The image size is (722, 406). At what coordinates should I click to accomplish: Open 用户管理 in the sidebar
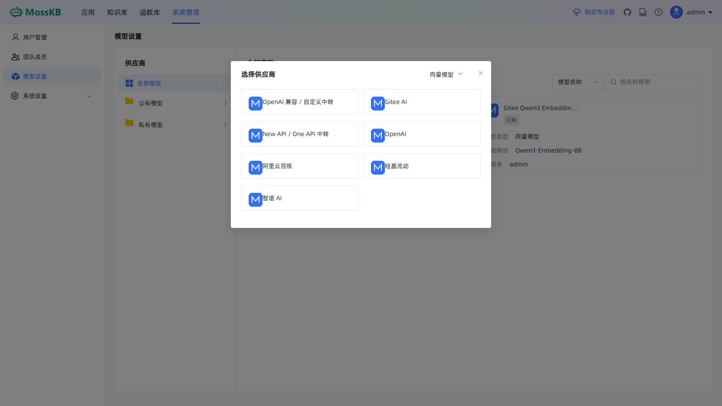pyautogui.click(x=52, y=37)
